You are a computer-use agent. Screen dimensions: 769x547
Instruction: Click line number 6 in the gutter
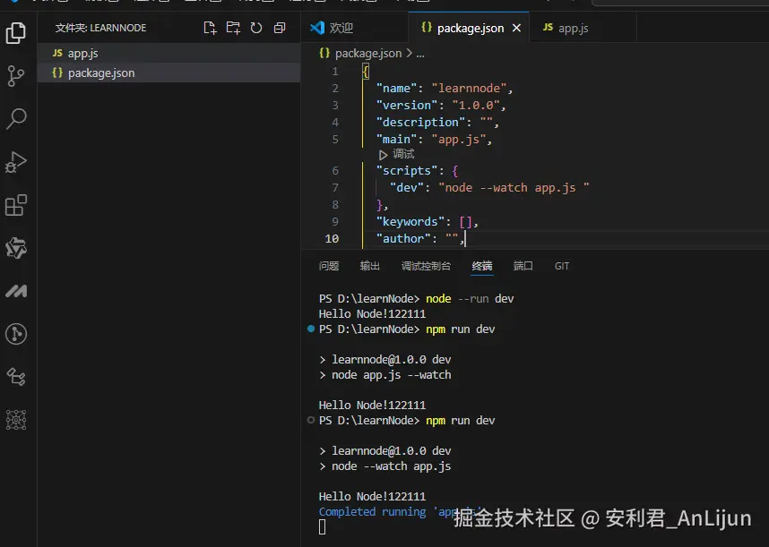click(335, 170)
